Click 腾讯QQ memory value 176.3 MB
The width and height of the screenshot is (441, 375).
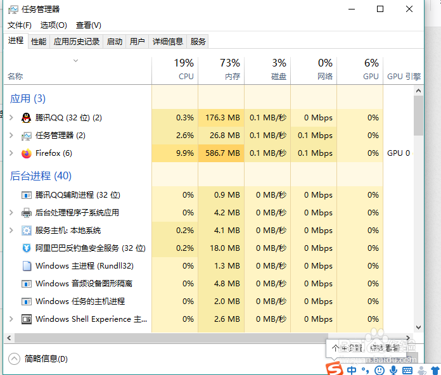pos(222,118)
